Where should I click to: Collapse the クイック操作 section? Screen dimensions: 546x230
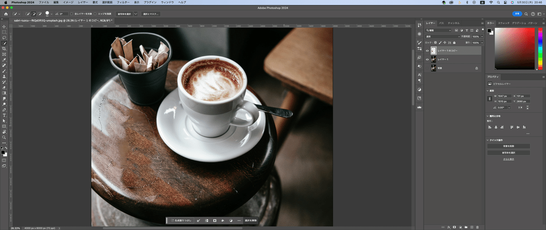(488, 140)
